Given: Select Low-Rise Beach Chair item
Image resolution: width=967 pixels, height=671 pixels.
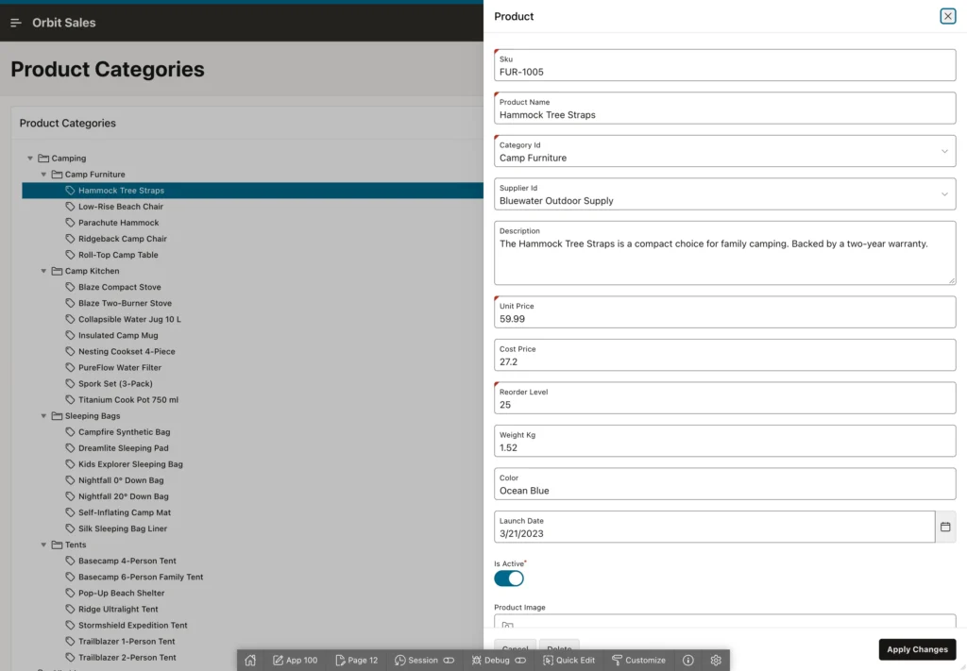Looking at the screenshot, I should (121, 207).
